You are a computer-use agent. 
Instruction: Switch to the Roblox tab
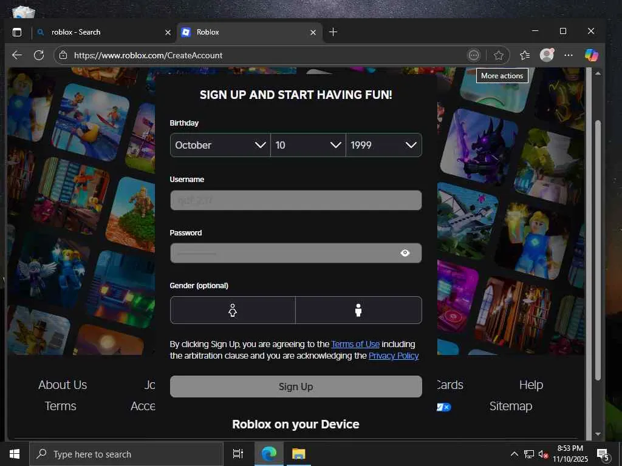click(x=249, y=32)
